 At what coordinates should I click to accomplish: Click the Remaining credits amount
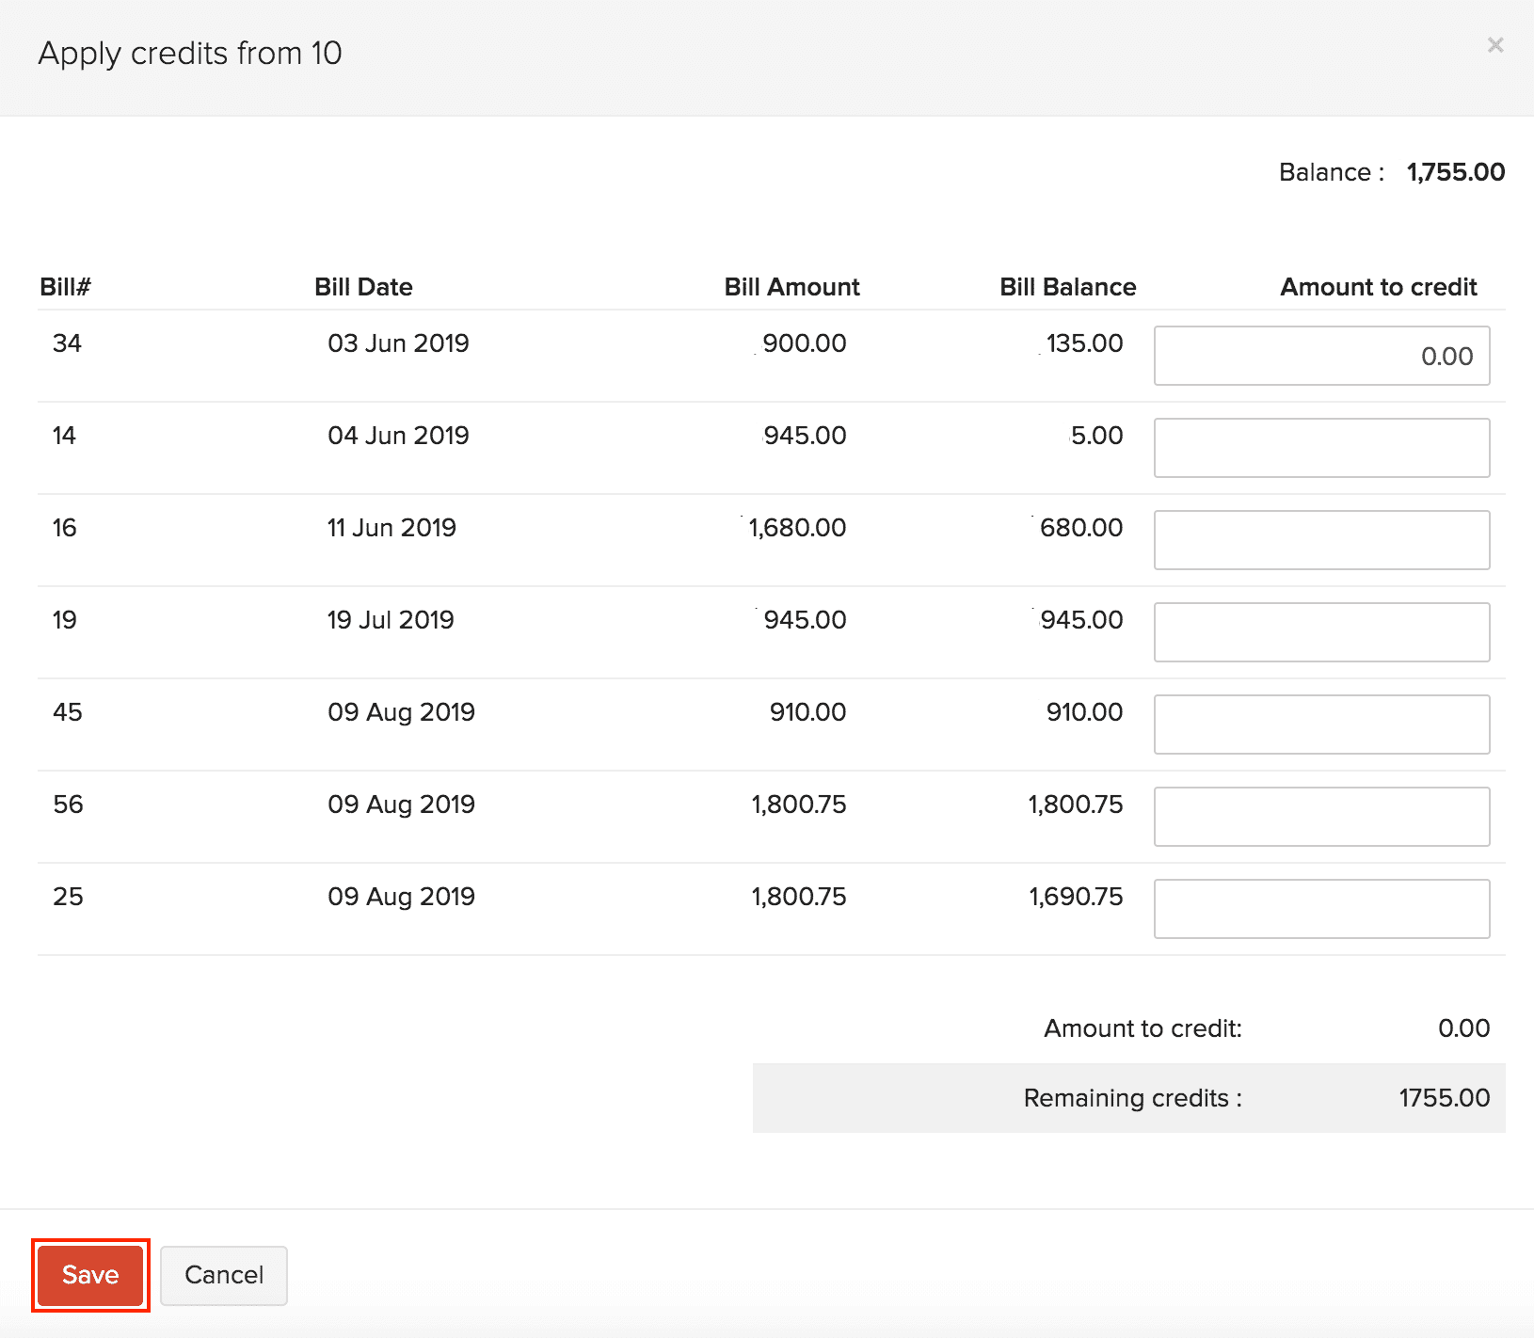(x=1444, y=1098)
